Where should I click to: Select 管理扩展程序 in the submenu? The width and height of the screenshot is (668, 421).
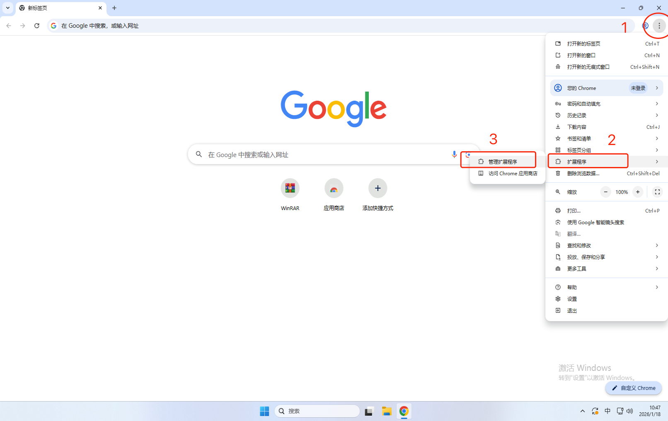[502, 162]
